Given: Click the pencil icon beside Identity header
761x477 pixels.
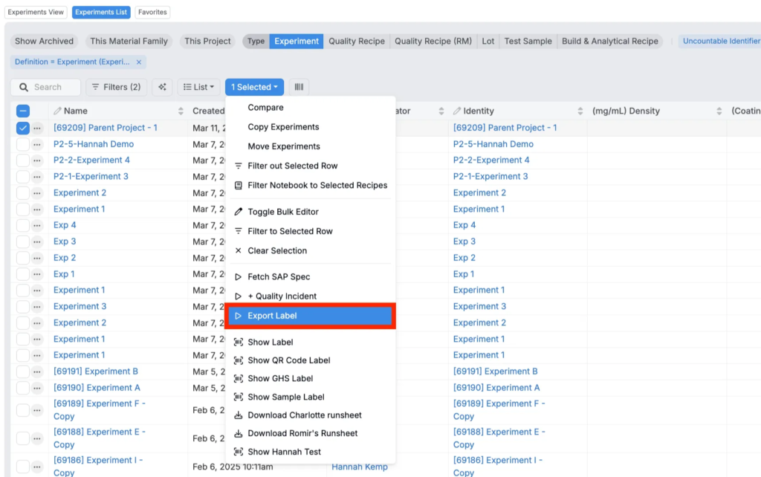Looking at the screenshot, I should coord(457,111).
